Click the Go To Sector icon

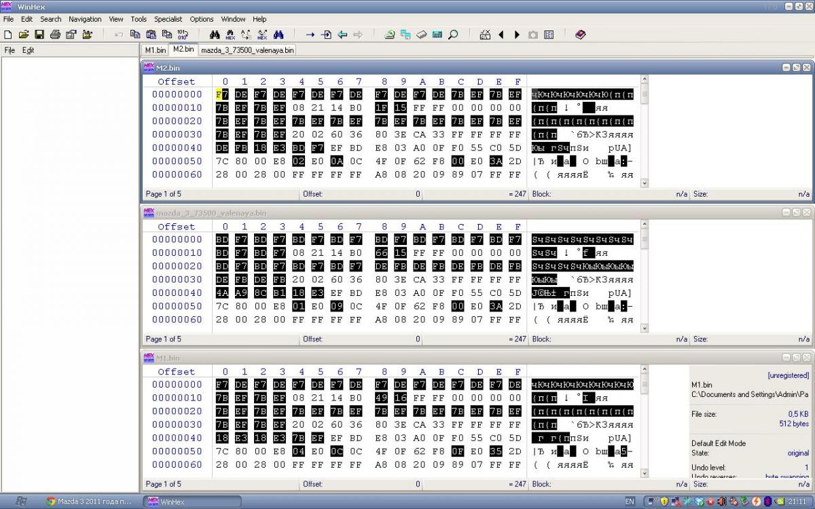(327, 34)
